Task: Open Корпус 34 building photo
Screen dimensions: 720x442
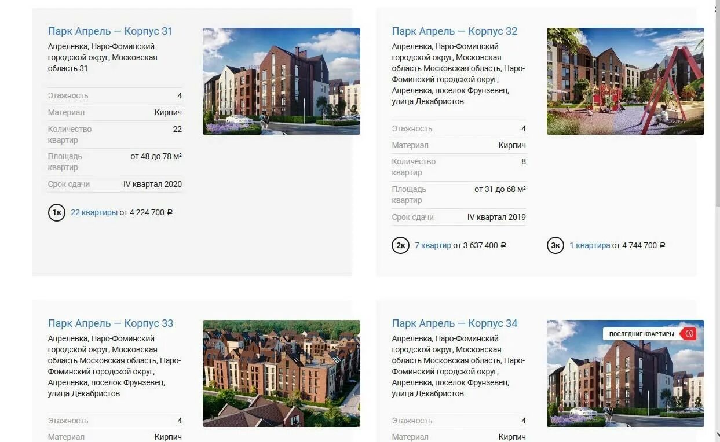Action: [626, 373]
